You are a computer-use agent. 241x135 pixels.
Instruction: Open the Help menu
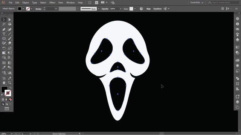click(80, 3)
